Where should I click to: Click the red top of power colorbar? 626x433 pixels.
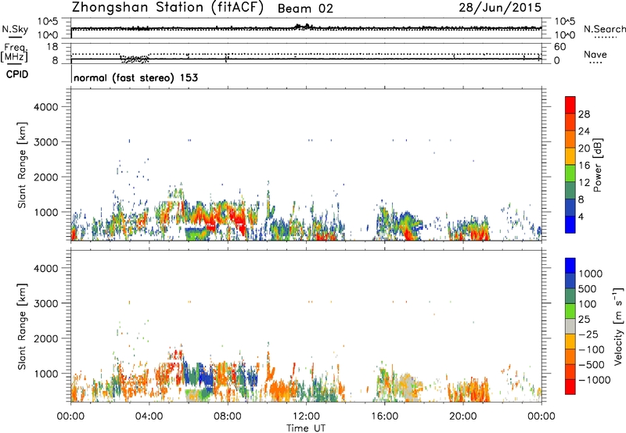[570, 105]
